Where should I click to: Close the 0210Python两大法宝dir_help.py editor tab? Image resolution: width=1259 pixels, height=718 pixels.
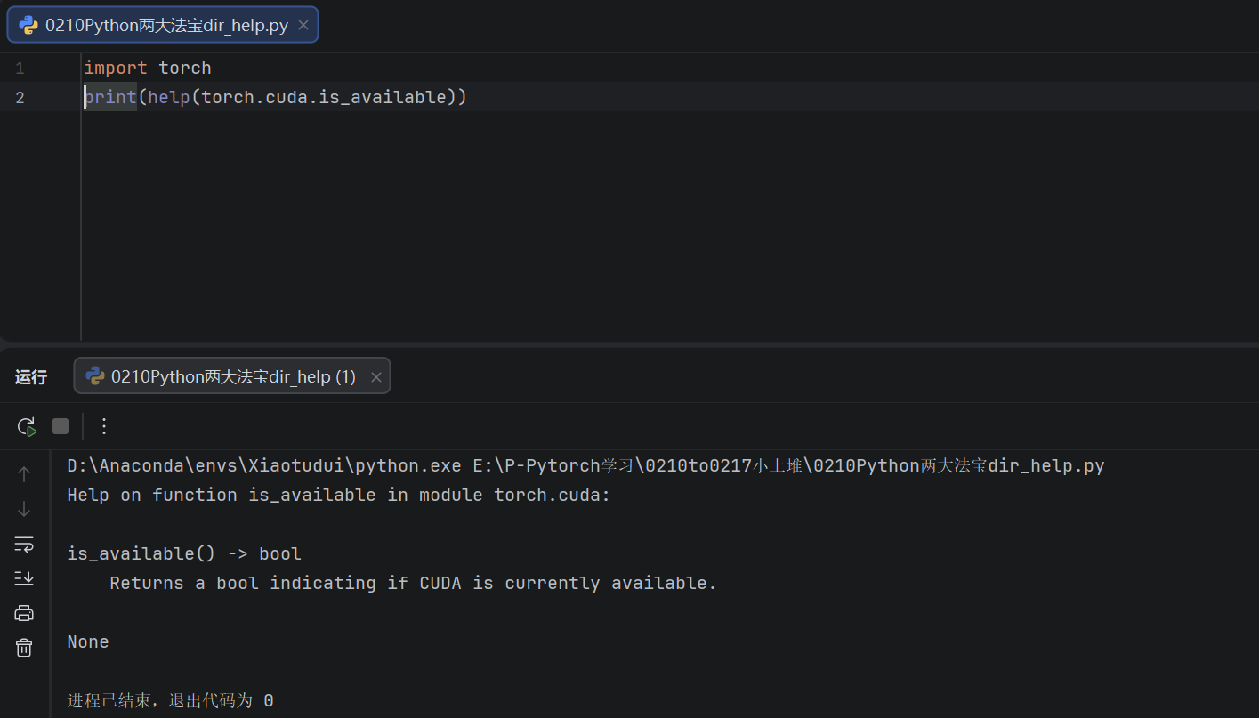(x=303, y=25)
